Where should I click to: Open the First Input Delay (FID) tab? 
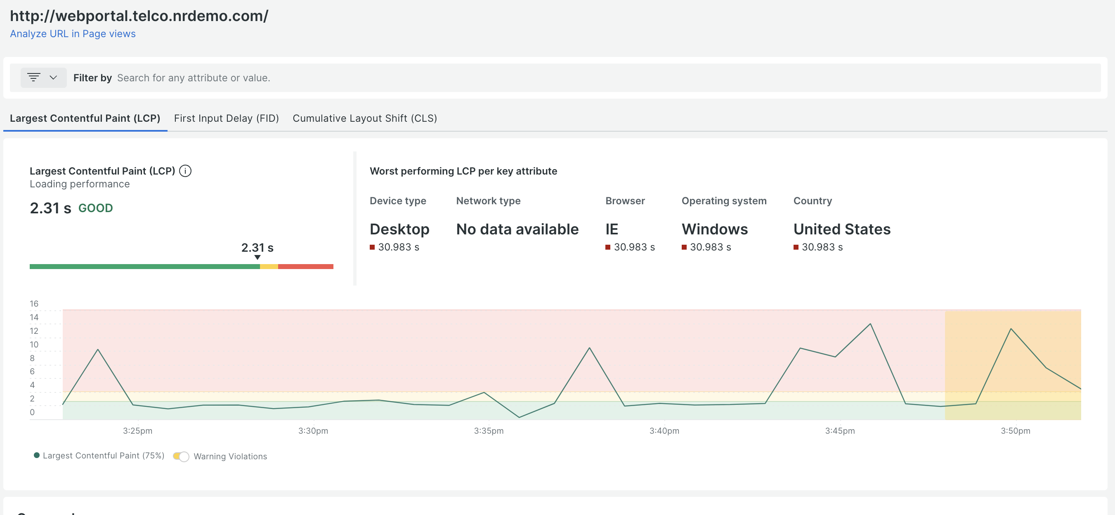pyautogui.click(x=227, y=118)
